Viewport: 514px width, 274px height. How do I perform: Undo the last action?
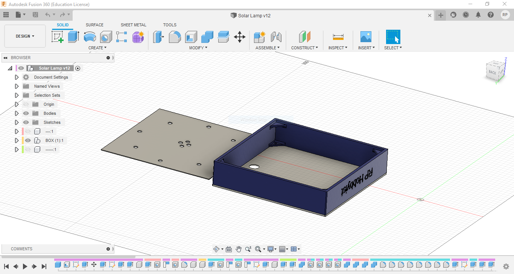tap(48, 15)
